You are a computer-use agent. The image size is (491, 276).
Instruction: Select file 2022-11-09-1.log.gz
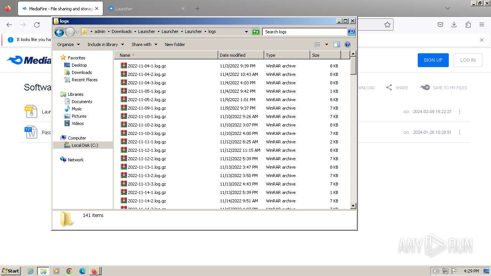tap(147, 108)
